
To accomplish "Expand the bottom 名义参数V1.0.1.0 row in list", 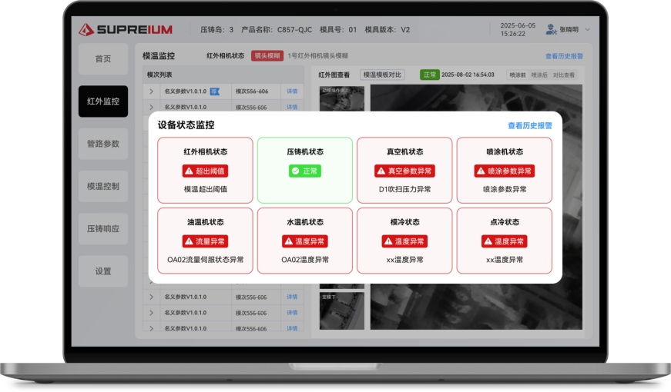I will click(x=151, y=328).
